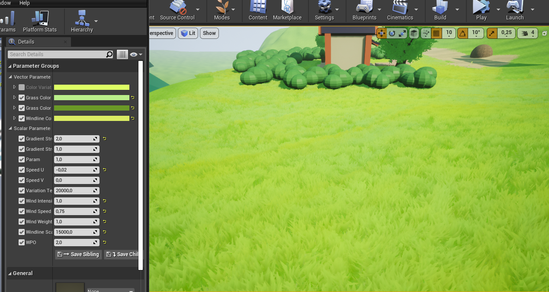
Task: Open the details view options eye dropdown
Action: [136, 54]
